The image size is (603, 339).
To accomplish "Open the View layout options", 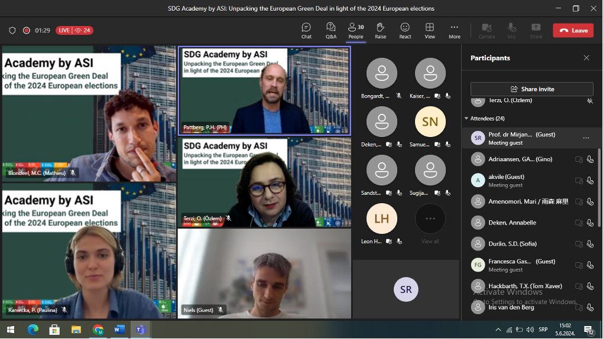I will [430, 30].
